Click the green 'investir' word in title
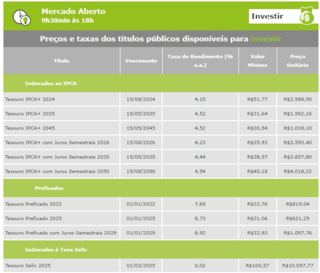The height and width of the screenshot is (273, 320). tap(266, 39)
